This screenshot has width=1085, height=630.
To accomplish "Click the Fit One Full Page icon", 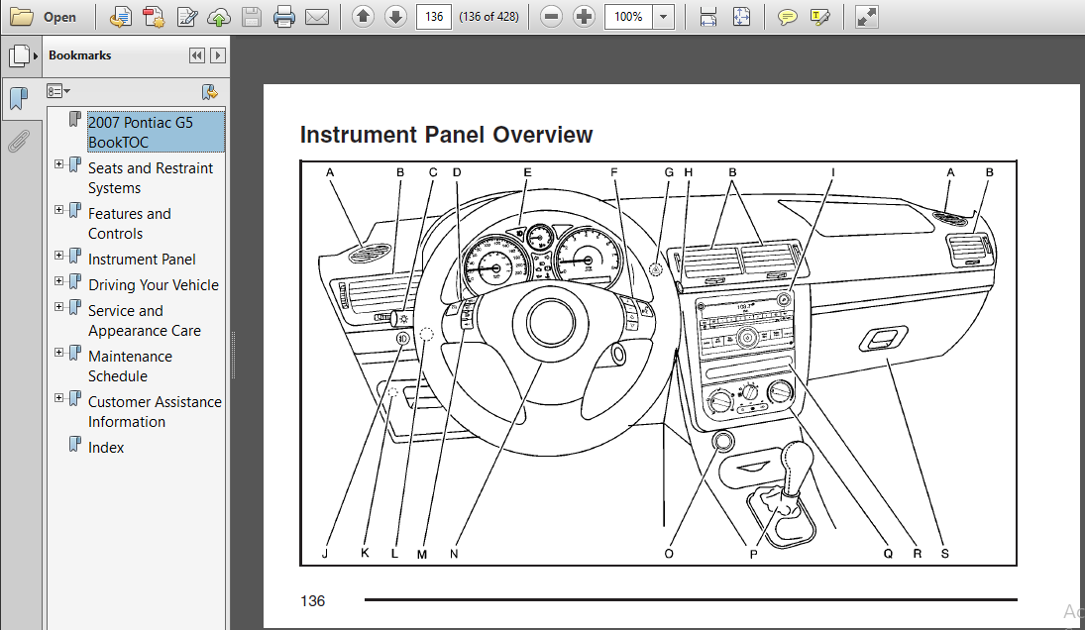I will (x=741, y=17).
